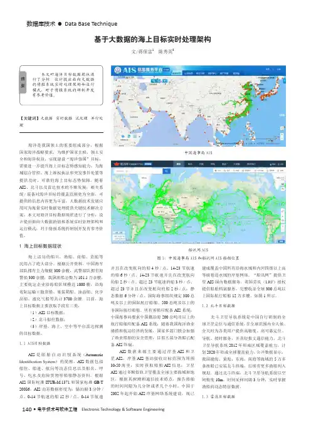This screenshot has width=311, height=422.
Task: Click the AIS platform globe logo
Action: [x=118, y=70]
